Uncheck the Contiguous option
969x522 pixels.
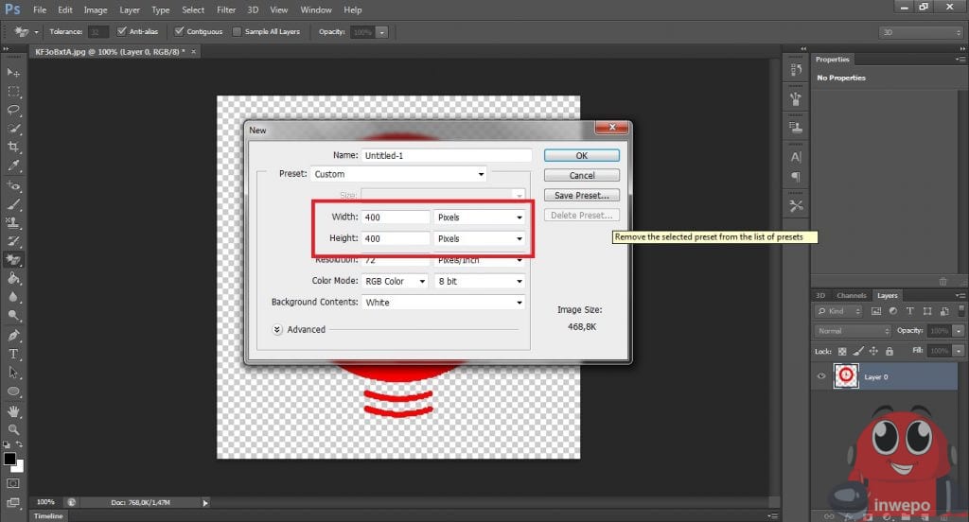tap(181, 31)
